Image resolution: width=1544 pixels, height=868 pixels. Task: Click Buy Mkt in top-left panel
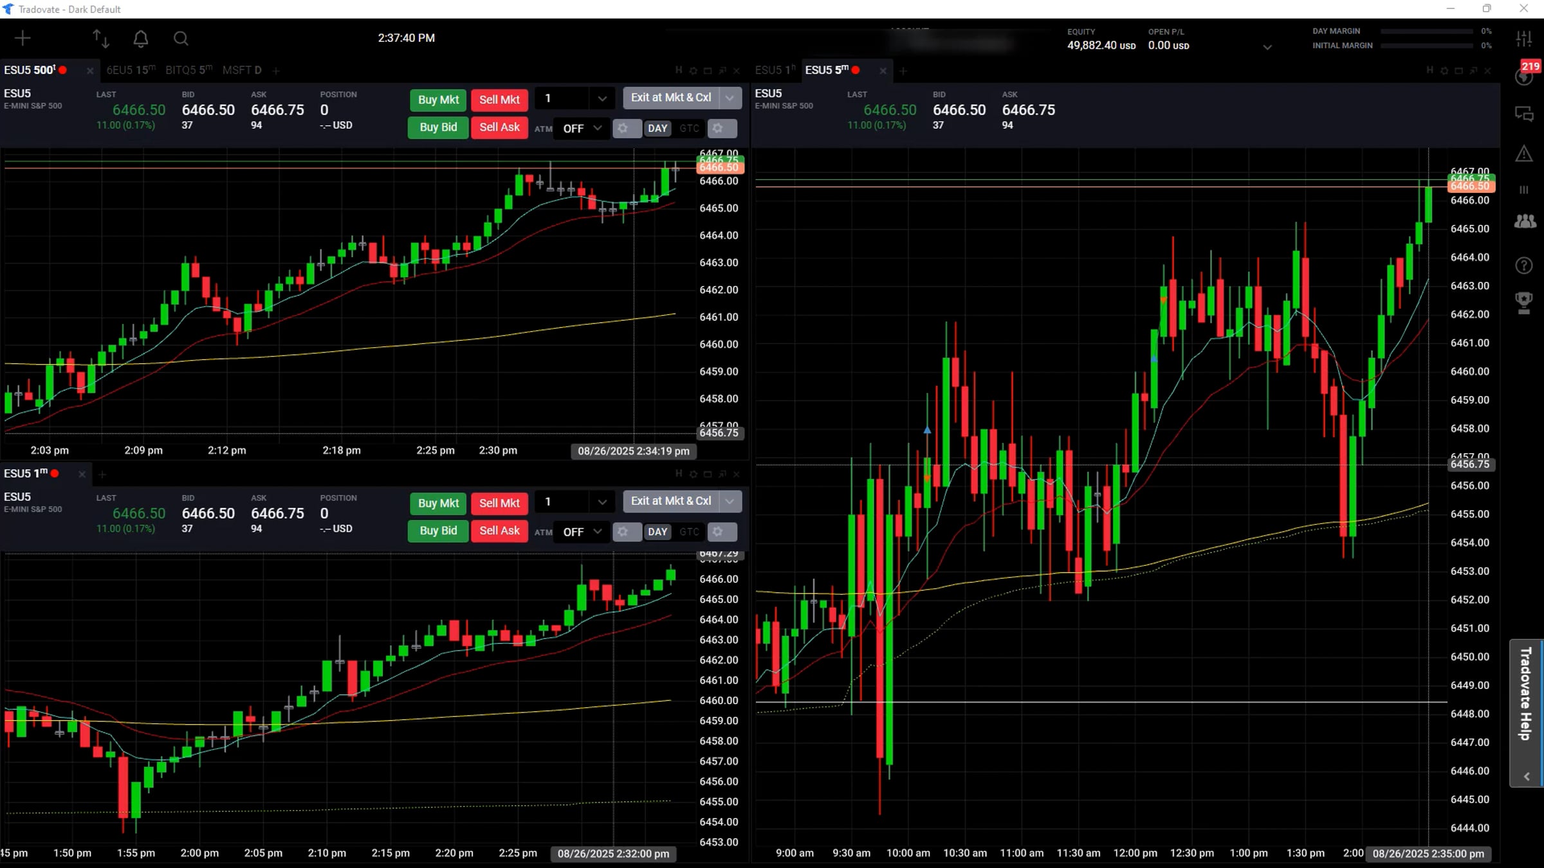pos(438,100)
